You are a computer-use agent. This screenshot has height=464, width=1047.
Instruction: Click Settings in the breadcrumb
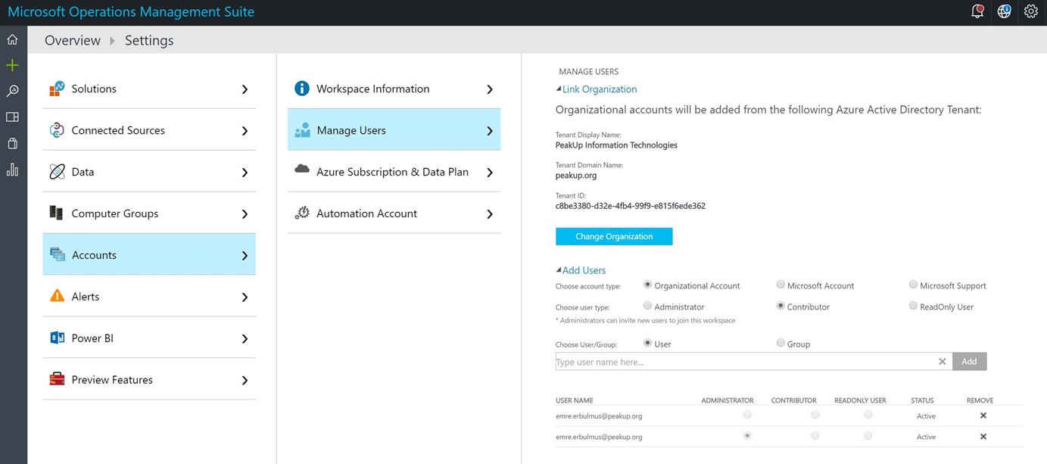click(x=149, y=40)
